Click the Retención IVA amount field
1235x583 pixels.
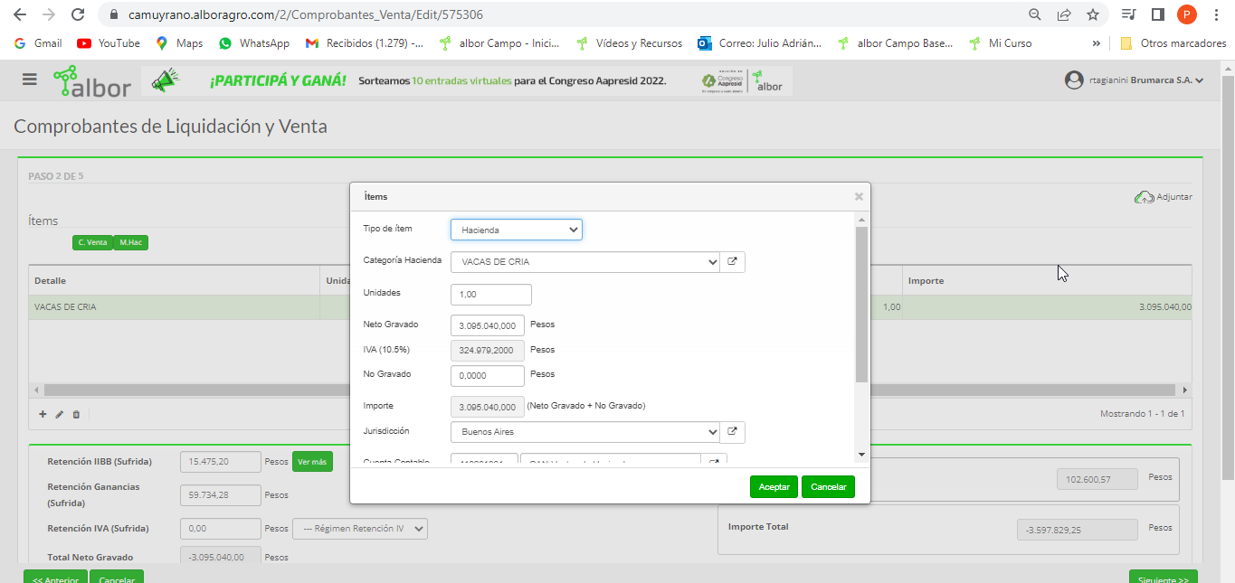point(221,529)
